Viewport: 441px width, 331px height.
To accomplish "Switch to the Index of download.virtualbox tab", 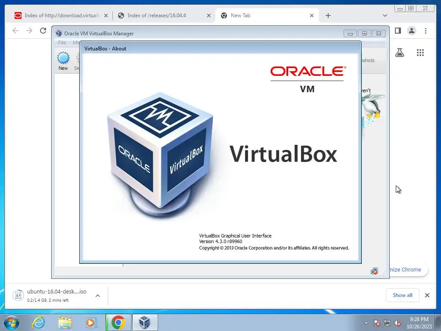I will [x=62, y=16].
